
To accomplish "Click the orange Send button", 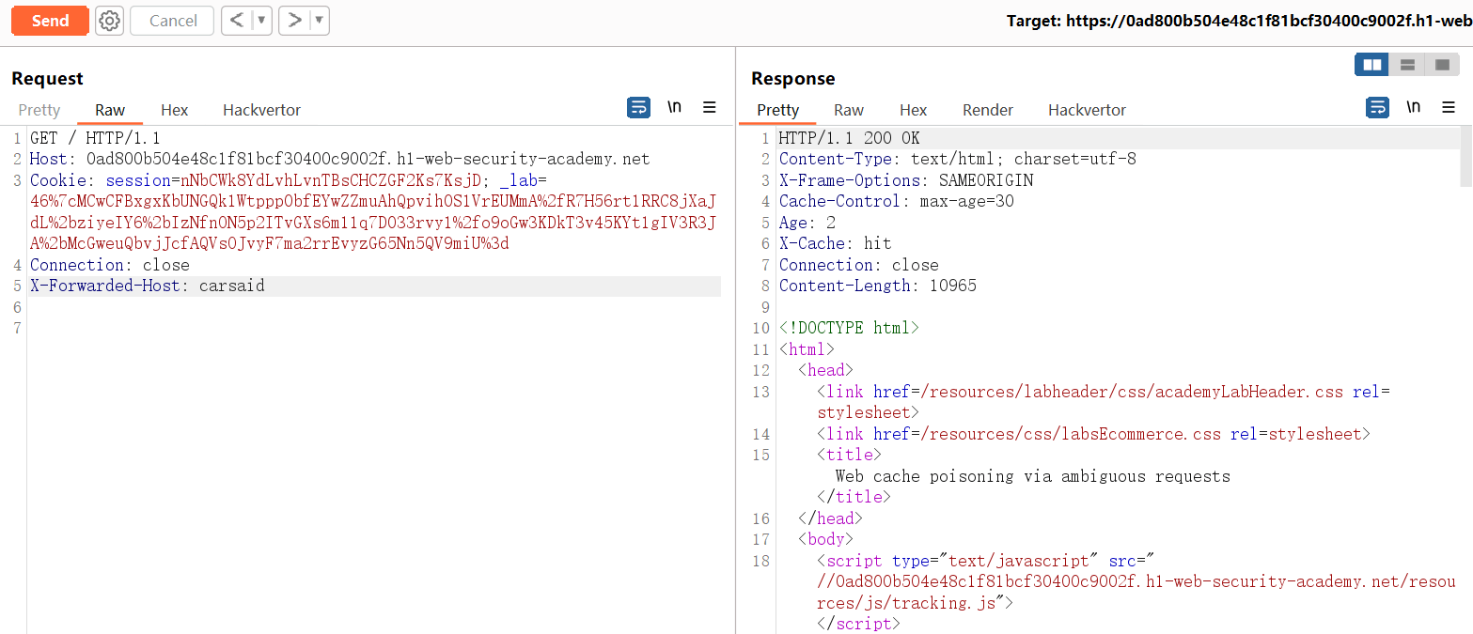I will point(50,21).
